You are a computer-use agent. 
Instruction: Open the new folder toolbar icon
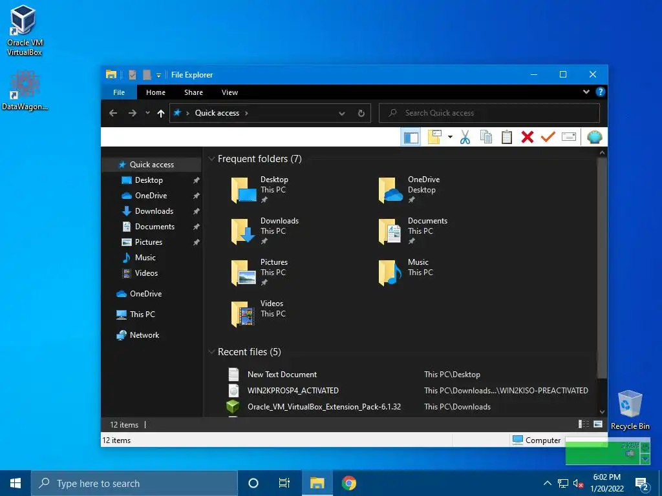click(x=434, y=137)
